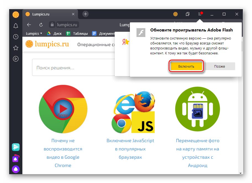This screenshot has height=183, width=252.
Task: Open the teal paper plane messenger icon
Action: coord(16,147)
